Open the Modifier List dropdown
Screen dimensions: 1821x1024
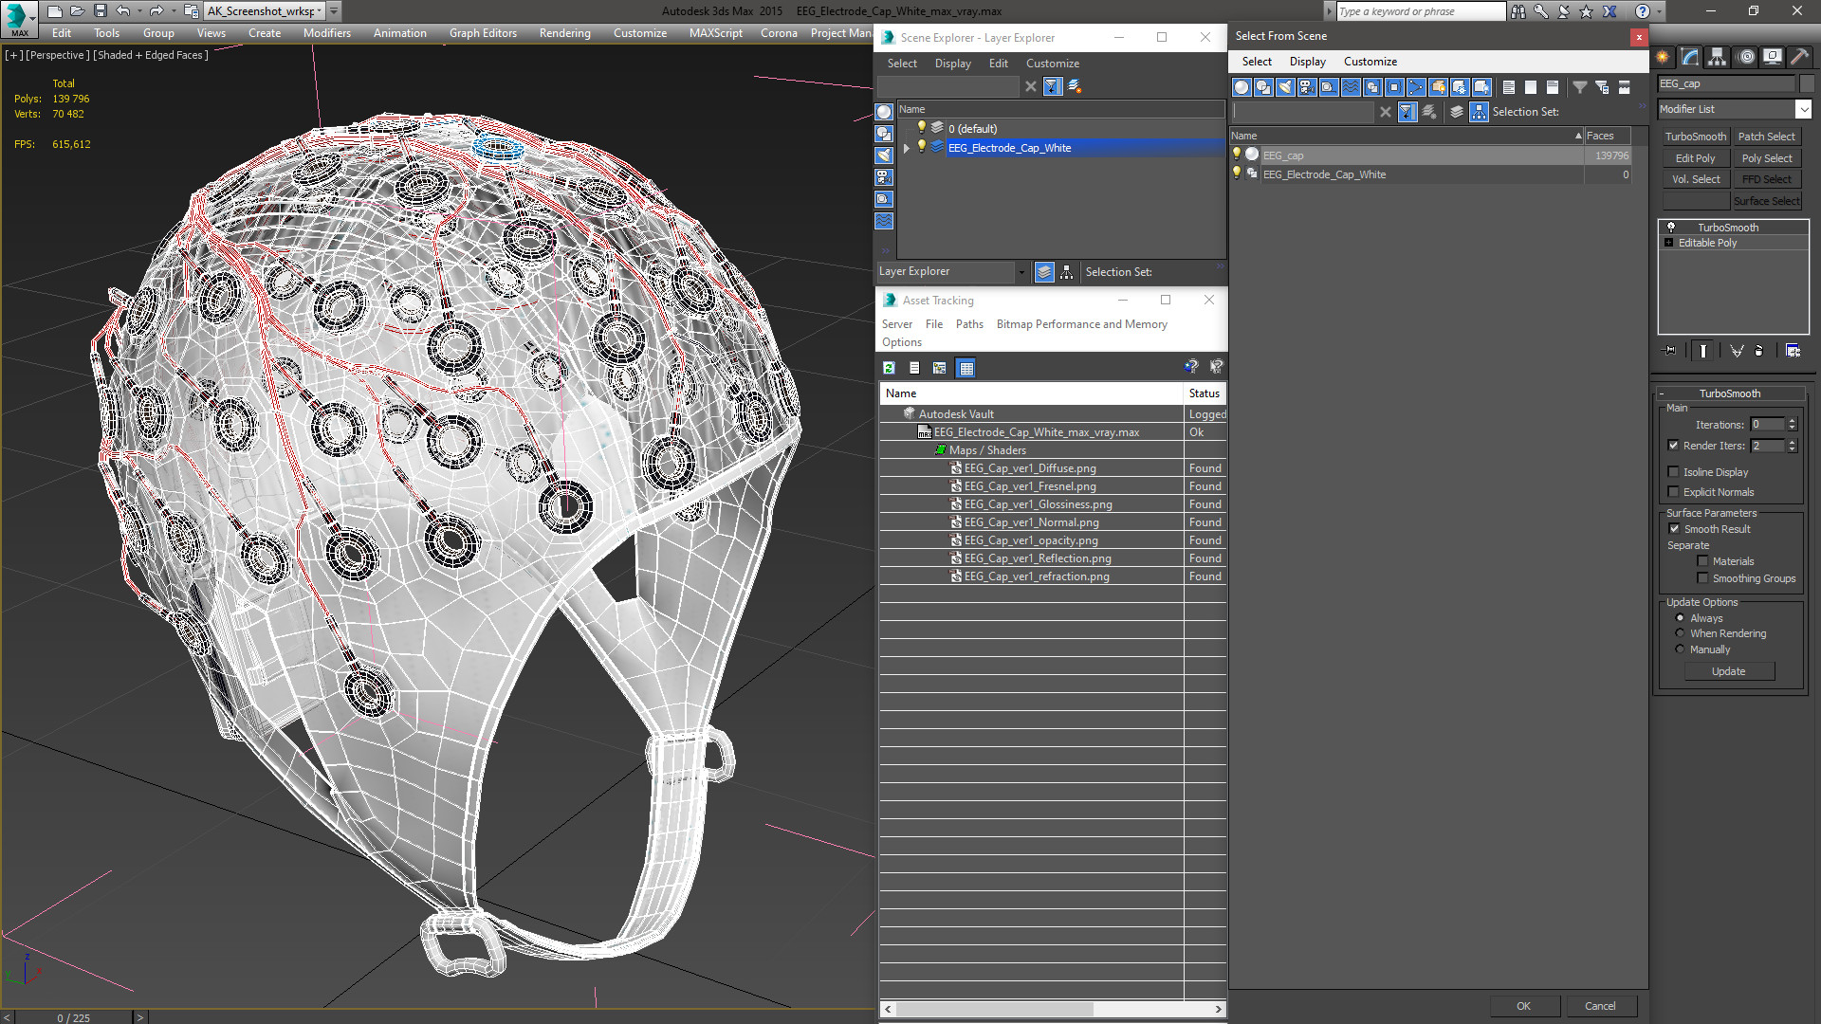click(1803, 109)
